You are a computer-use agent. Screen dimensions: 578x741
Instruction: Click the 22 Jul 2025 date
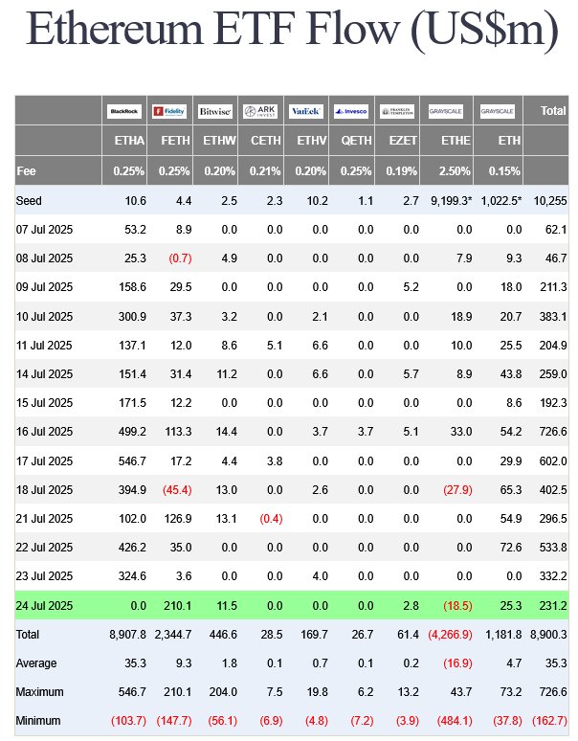point(44,548)
